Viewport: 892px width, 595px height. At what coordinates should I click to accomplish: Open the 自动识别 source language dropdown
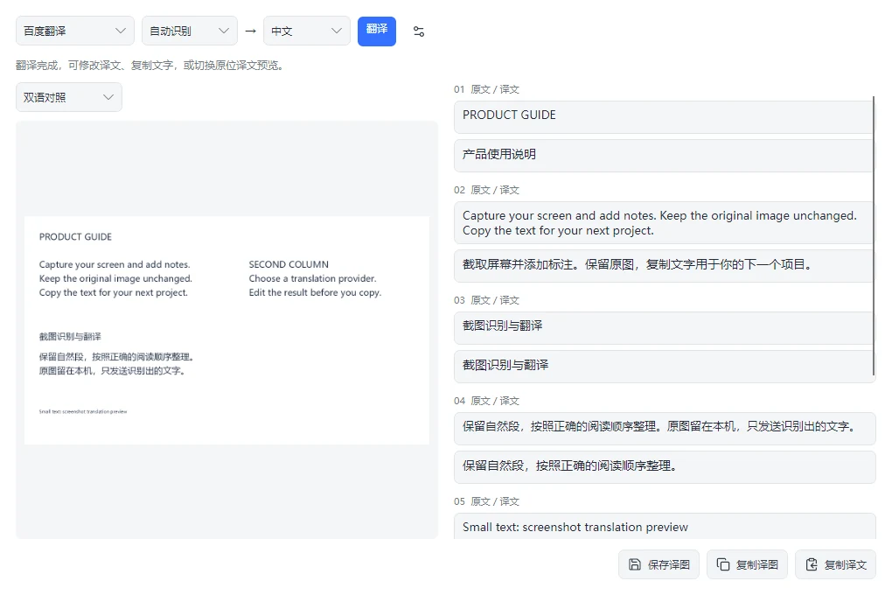[x=190, y=31]
